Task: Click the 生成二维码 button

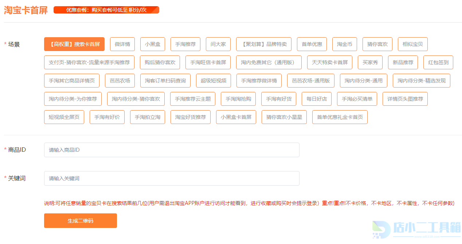Action: tap(81, 221)
